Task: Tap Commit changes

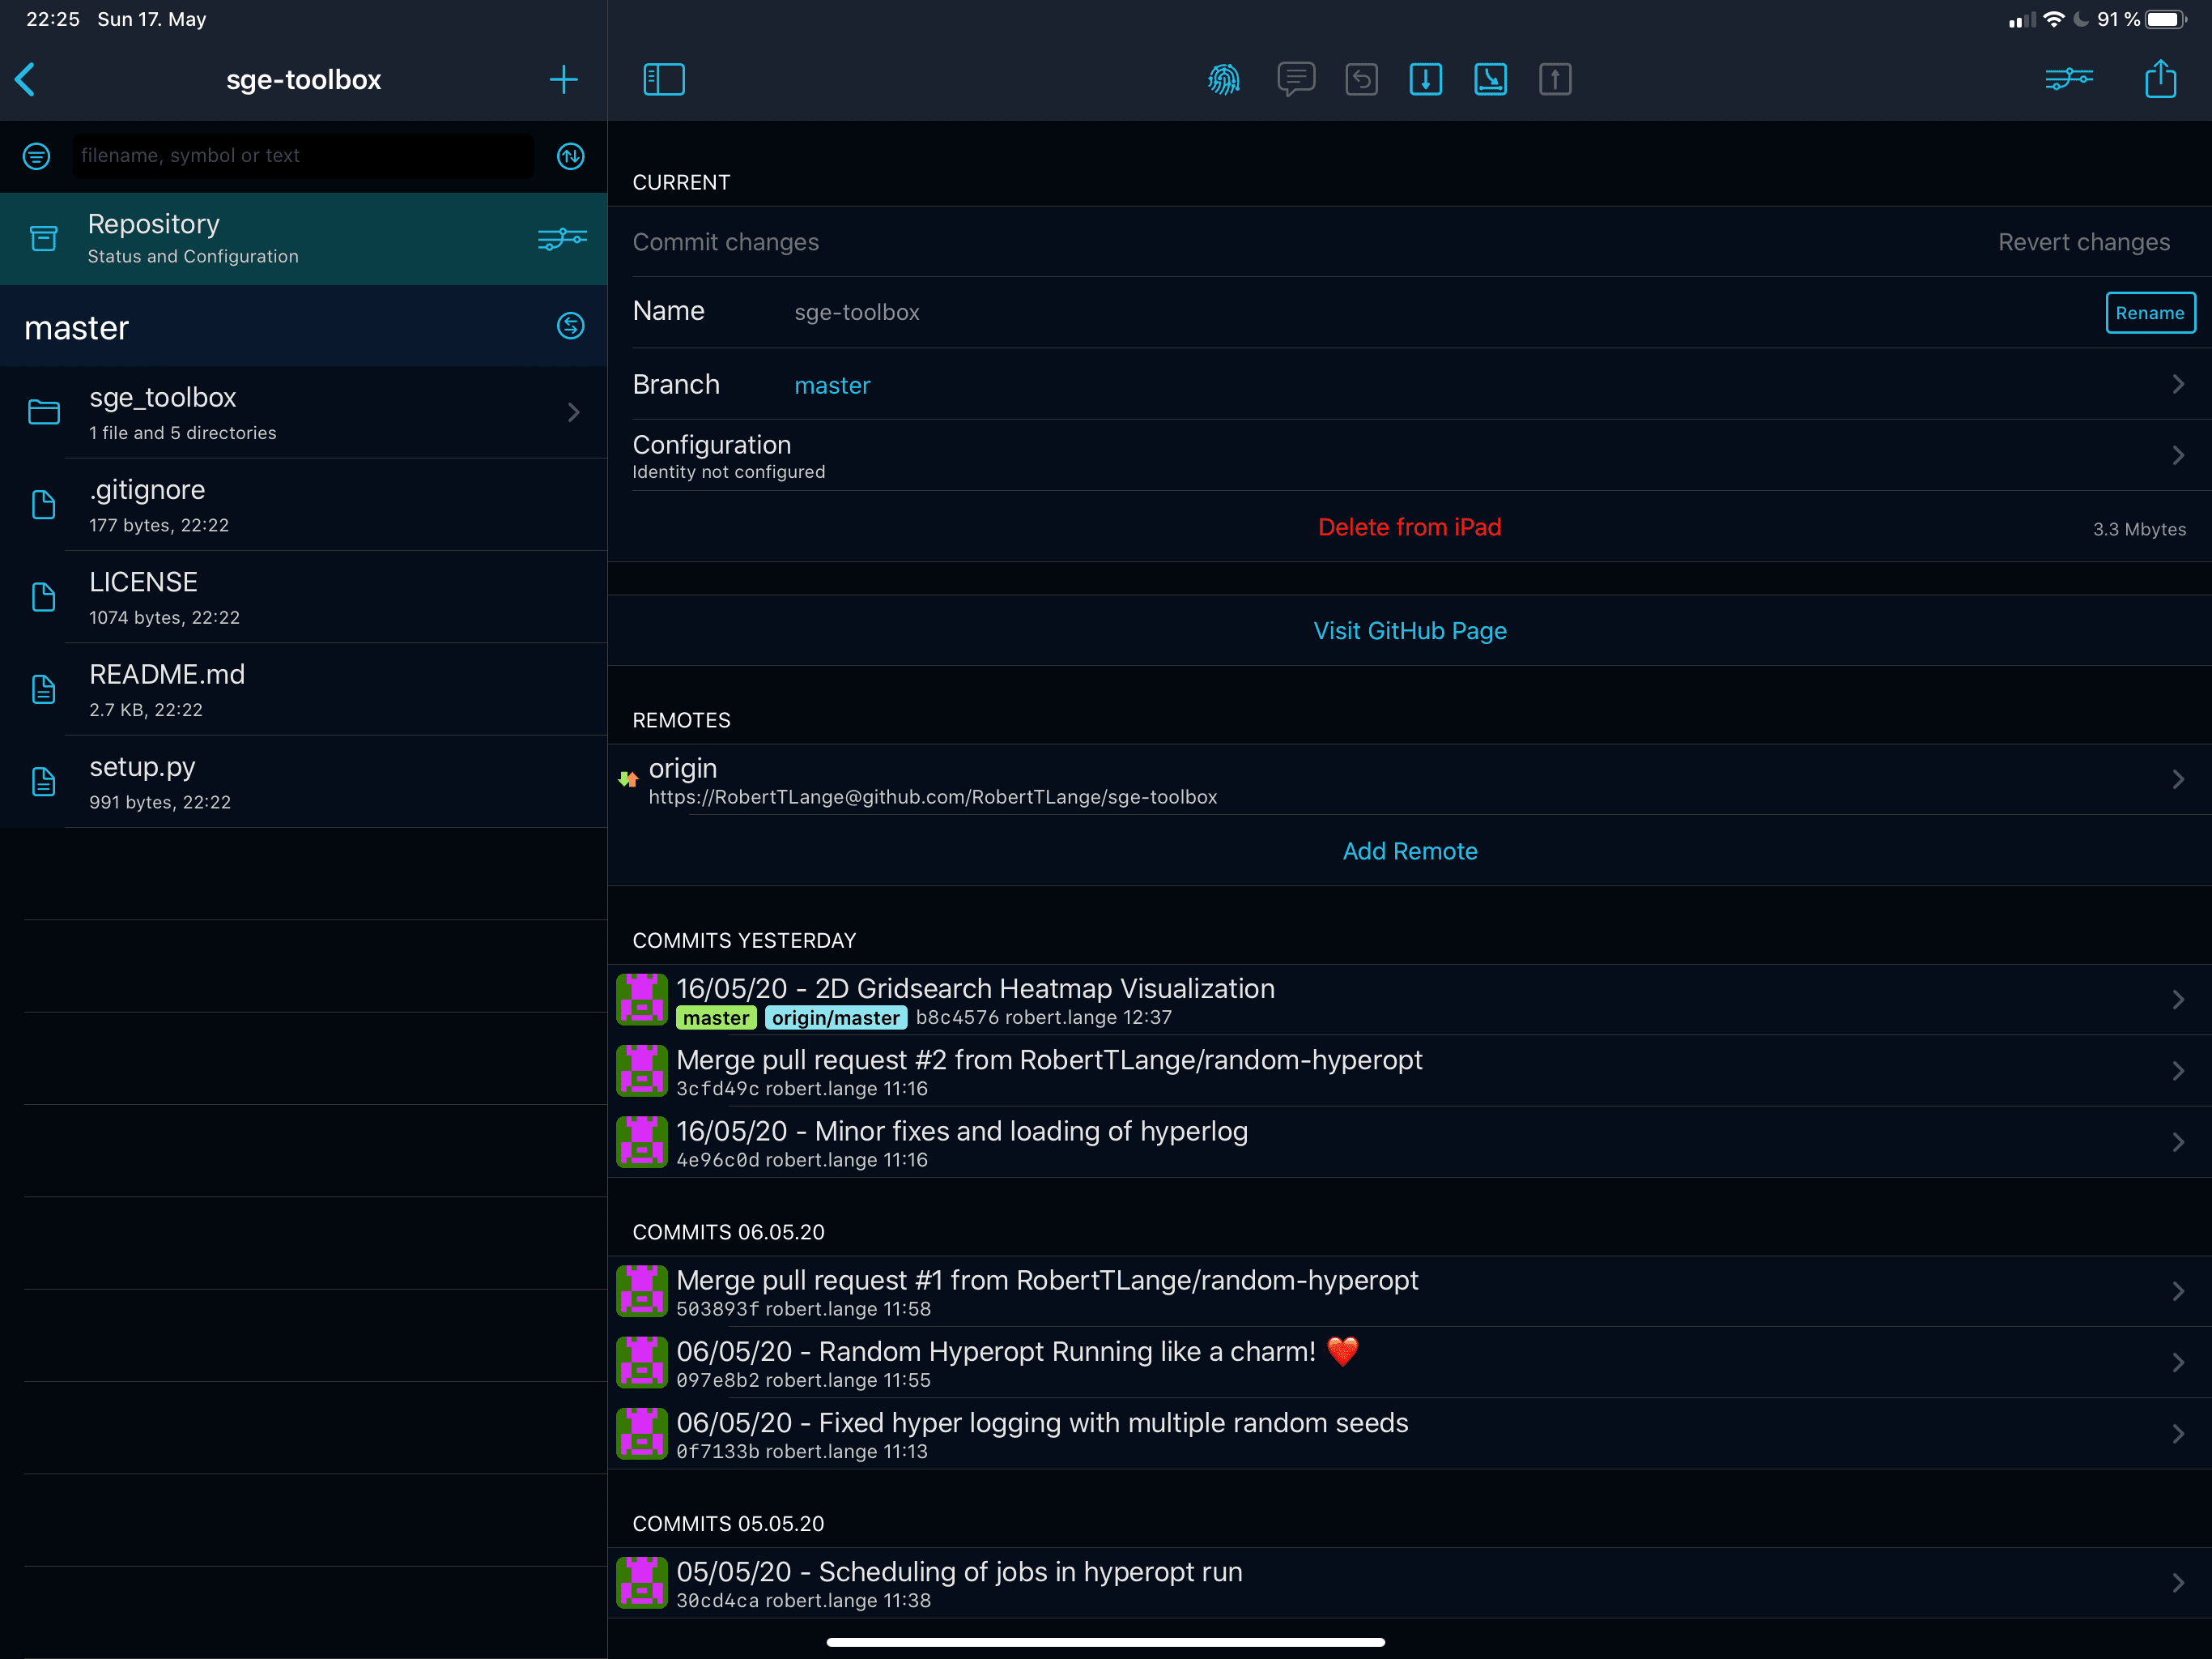Action: click(x=726, y=242)
